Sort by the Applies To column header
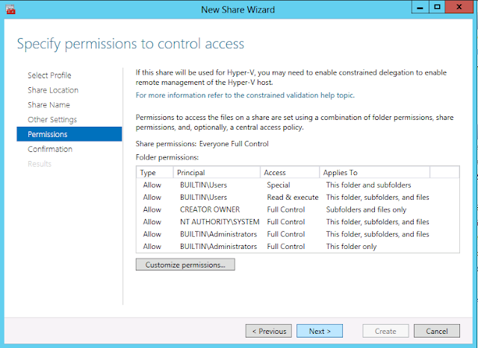Image resolution: width=478 pixels, height=348 pixels. (375, 172)
